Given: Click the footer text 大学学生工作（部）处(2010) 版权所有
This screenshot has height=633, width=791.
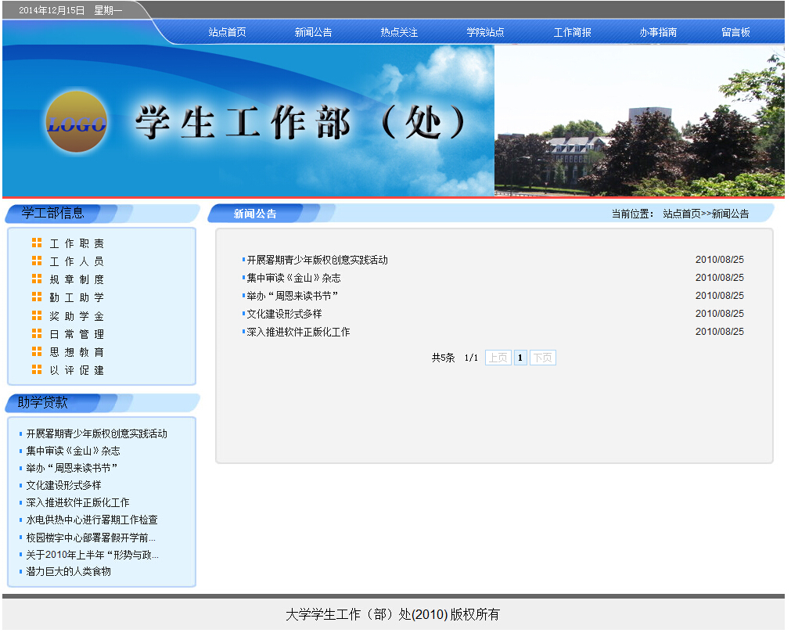Looking at the screenshot, I should tap(393, 614).
